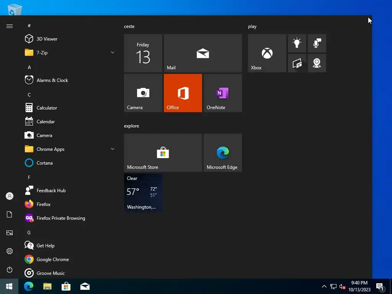Viewport: 392px width, 294px height.
Task: Open the Friday 13 calendar tile
Action: tap(143, 53)
